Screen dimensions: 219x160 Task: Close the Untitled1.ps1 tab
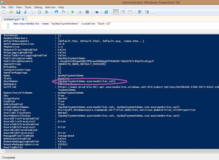tap(23, 19)
